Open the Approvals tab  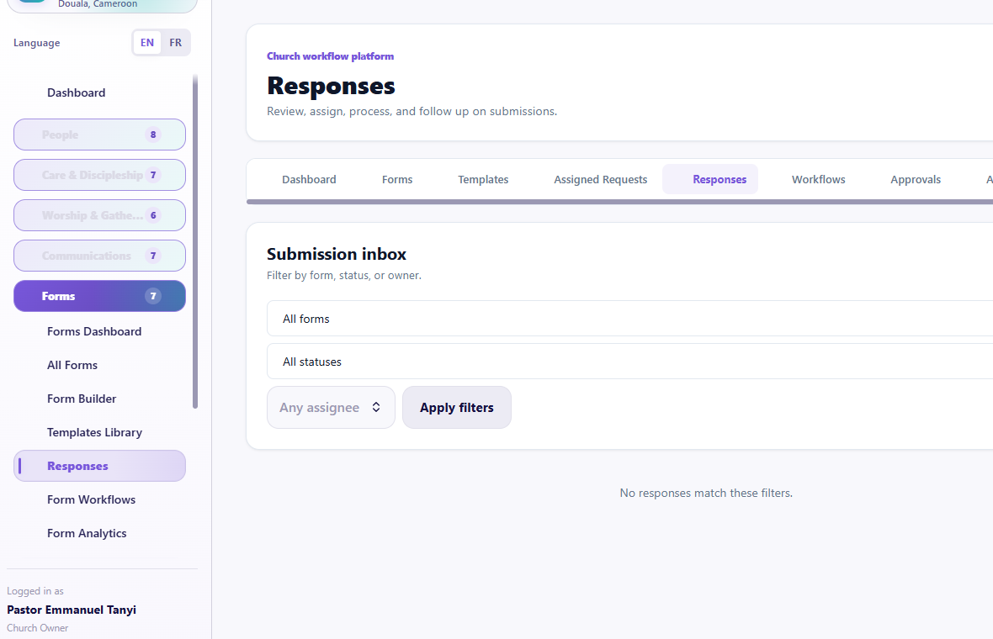(915, 180)
